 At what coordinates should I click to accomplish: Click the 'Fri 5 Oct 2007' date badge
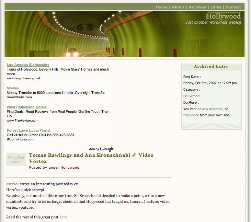16,159
